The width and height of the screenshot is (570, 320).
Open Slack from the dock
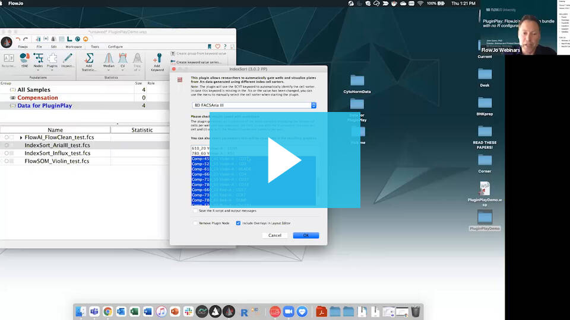(188, 311)
